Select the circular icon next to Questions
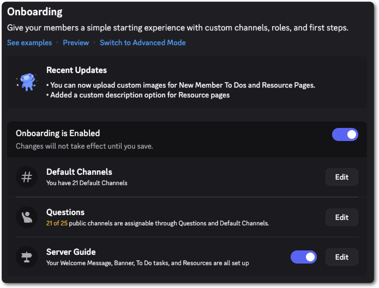This screenshot has height=288, width=379. 26,217
